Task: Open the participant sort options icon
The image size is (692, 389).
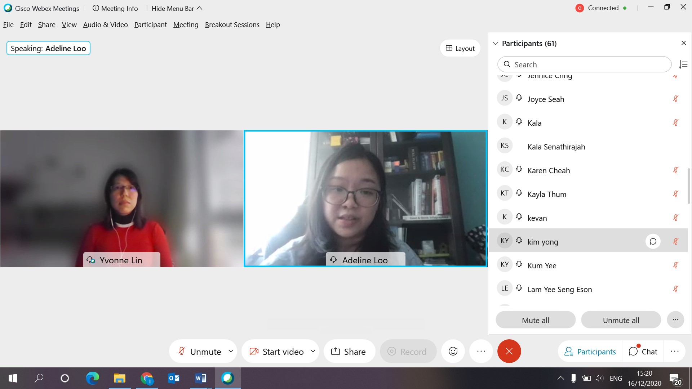Action: tap(683, 64)
